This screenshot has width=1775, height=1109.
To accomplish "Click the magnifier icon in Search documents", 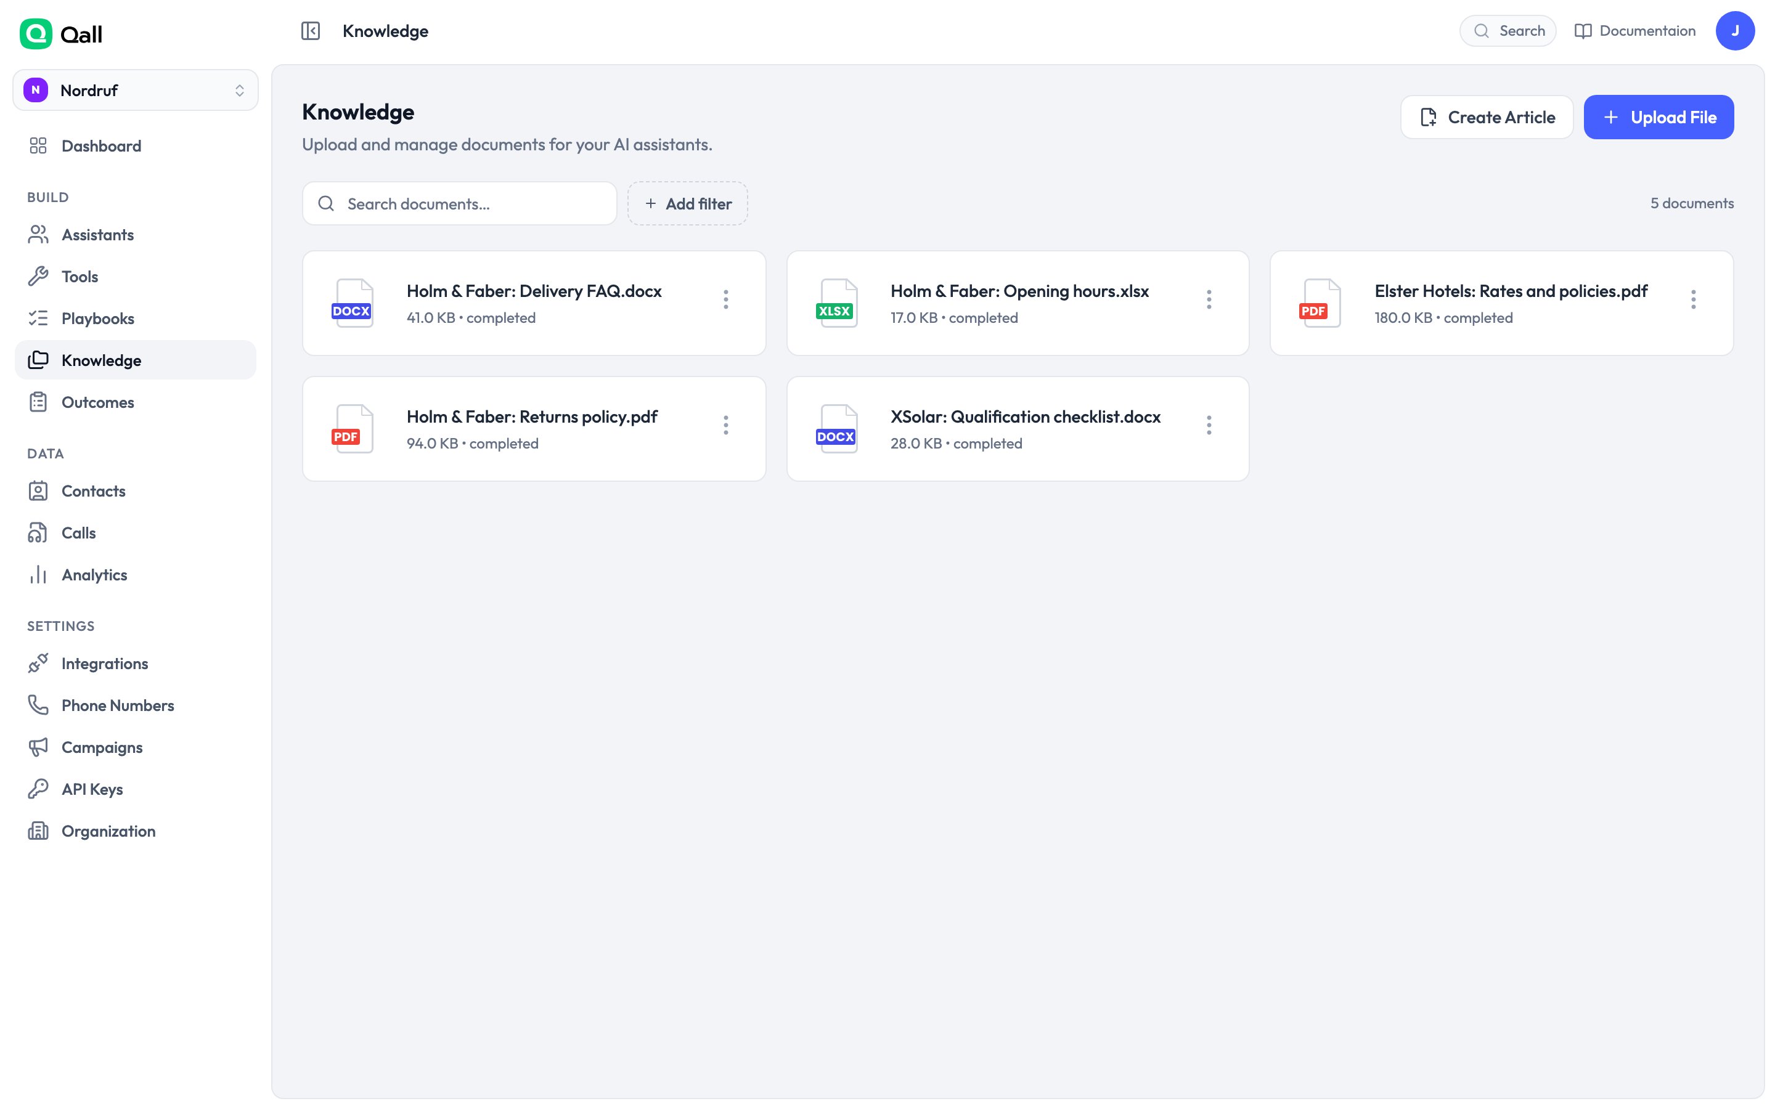I will [327, 204].
